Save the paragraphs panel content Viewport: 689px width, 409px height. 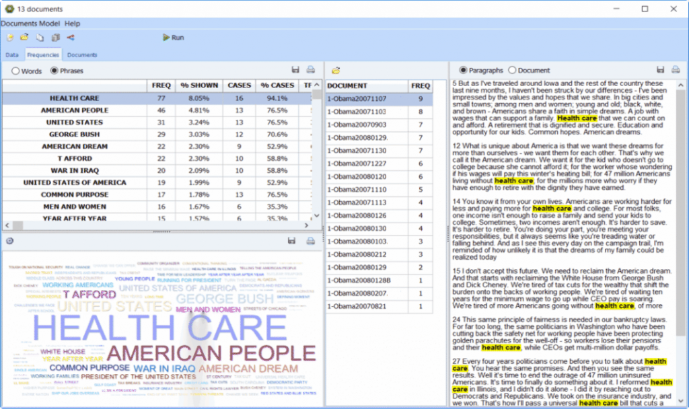(661, 71)
